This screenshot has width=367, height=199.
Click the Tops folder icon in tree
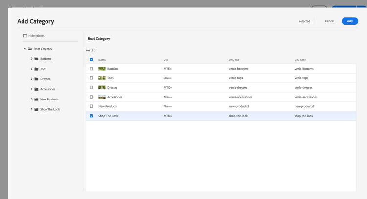click(x=36, y=69)
